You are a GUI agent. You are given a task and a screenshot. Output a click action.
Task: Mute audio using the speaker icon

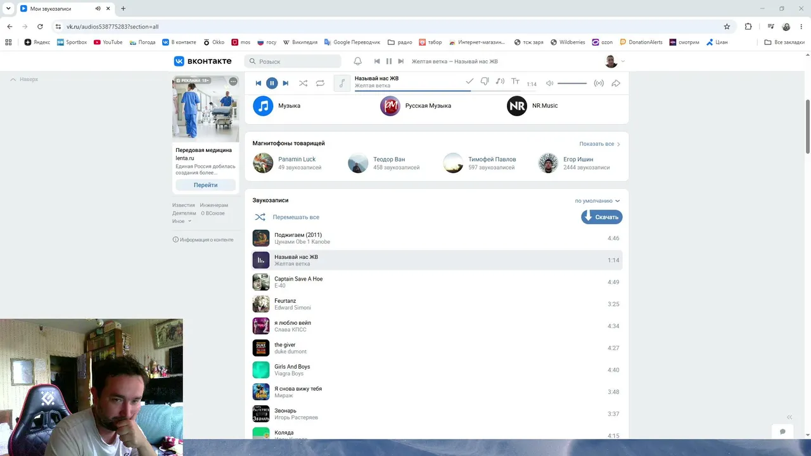(x=549, y=84)
